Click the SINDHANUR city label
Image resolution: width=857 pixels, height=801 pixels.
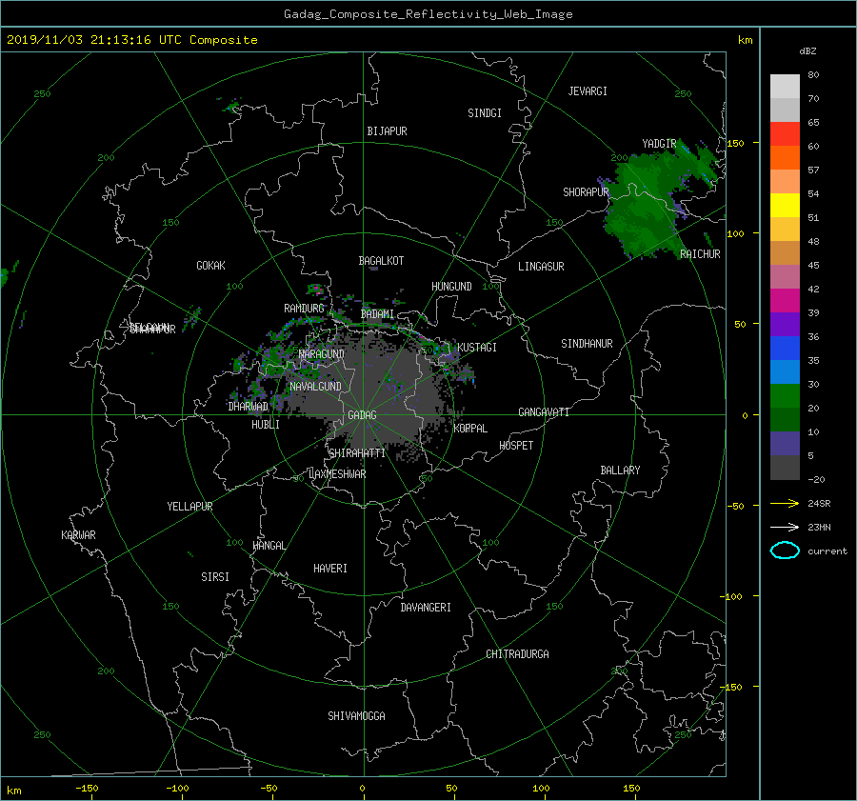pos(587,344)
